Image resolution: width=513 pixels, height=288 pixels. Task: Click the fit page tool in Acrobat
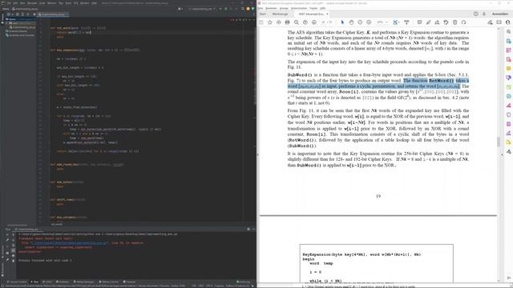coord(395,22)
